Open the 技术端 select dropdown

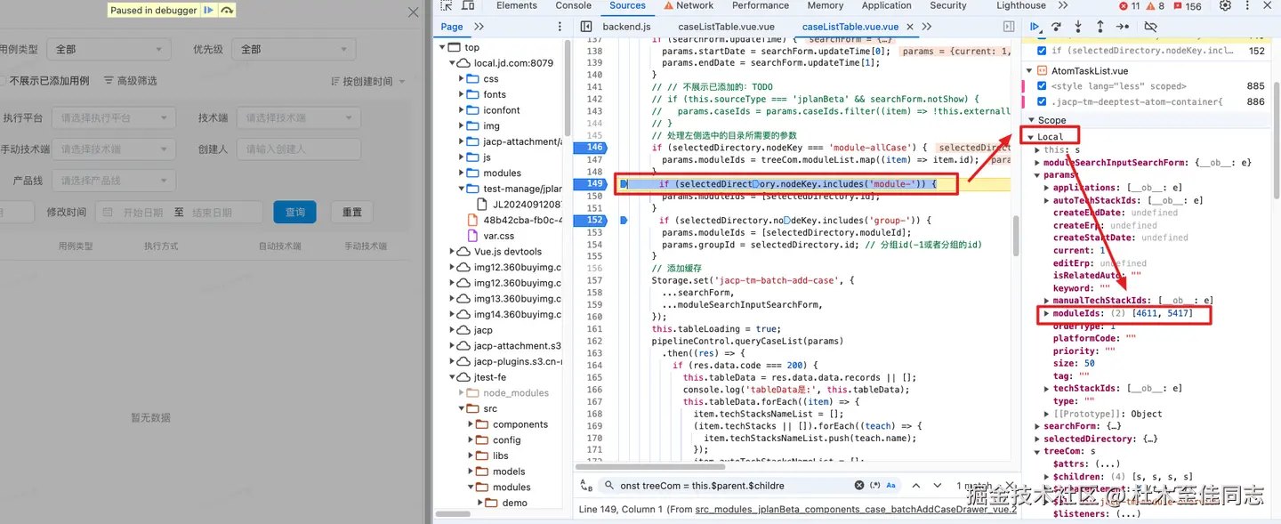pos(299,117)
